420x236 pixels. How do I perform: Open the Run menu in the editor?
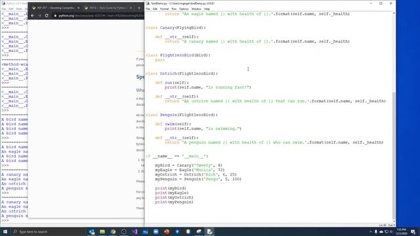[174, 9]
